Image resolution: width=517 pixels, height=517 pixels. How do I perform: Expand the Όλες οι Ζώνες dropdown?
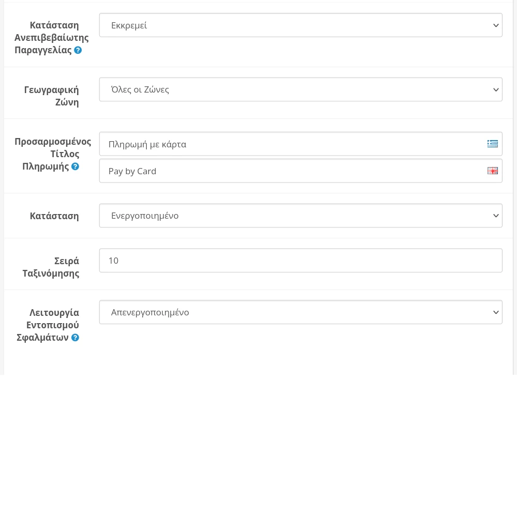pos(300,89)
